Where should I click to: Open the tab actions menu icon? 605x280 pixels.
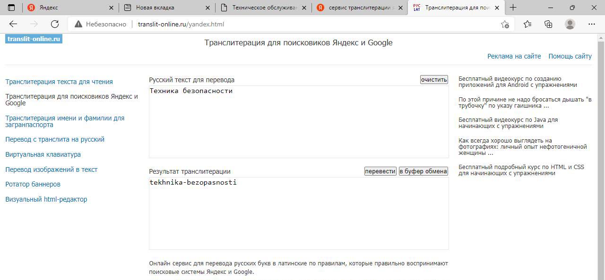[x=11, y=8]
